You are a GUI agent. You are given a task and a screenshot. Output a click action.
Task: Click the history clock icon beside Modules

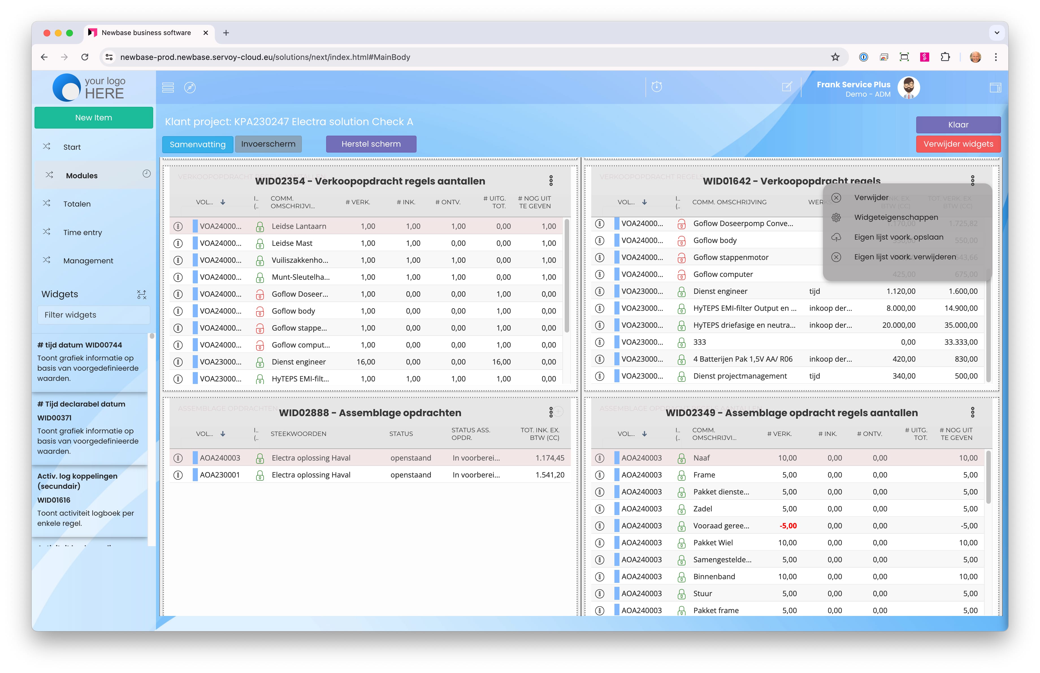coord(146,174)
